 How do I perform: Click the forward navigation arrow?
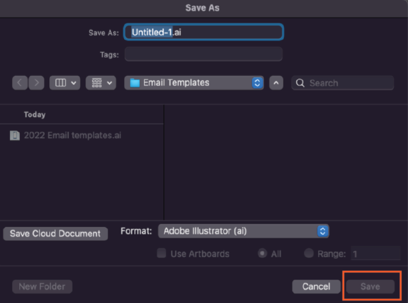[x=36, y=83]
